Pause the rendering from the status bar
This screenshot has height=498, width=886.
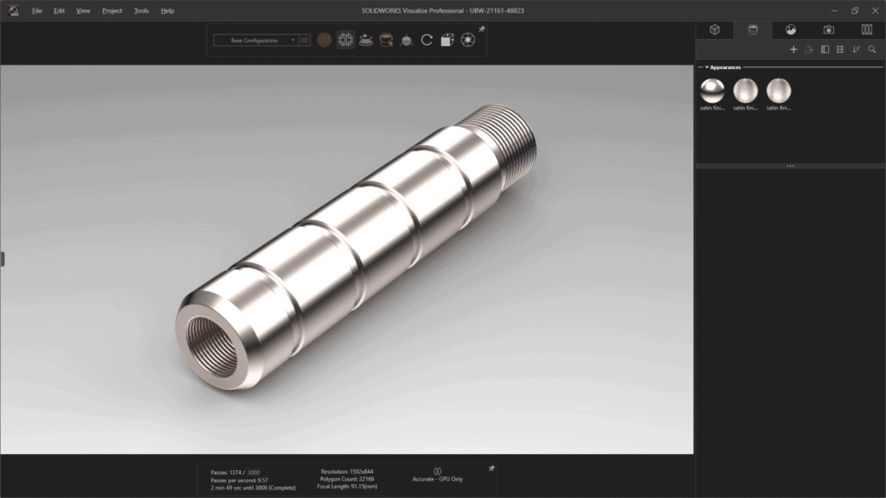(x=437, y=469)
